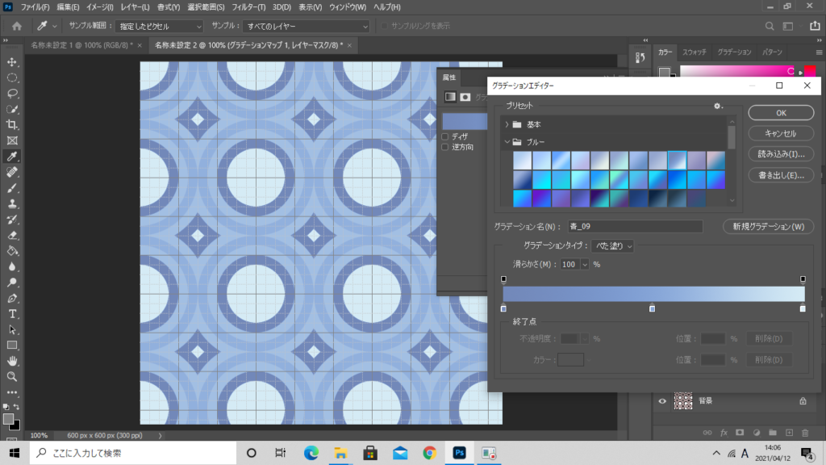Select the Eyedropper tool in toolbar

[12, 157]
